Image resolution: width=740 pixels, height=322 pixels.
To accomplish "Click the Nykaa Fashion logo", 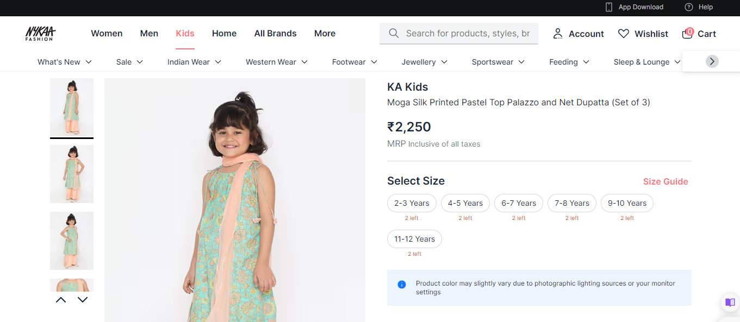I will point(40,34).
